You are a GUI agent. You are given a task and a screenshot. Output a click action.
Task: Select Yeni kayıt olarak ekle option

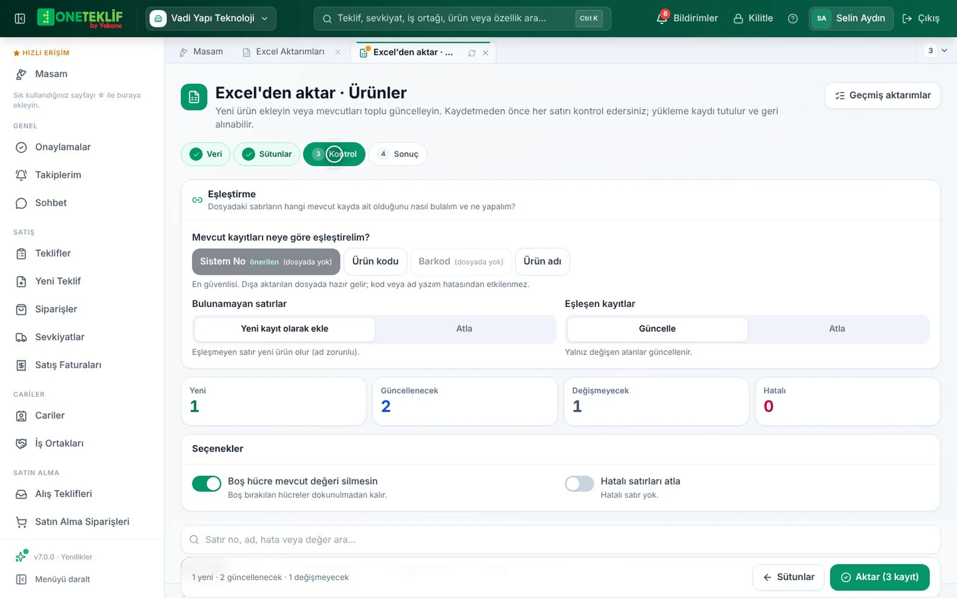click(284, 329)
